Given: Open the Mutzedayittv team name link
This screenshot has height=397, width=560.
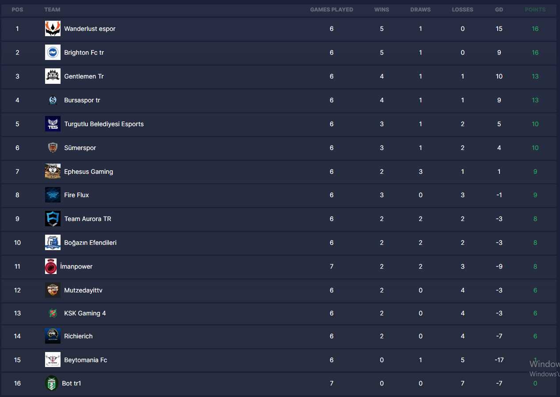Looking at the screenshot, I should (83, 290).
